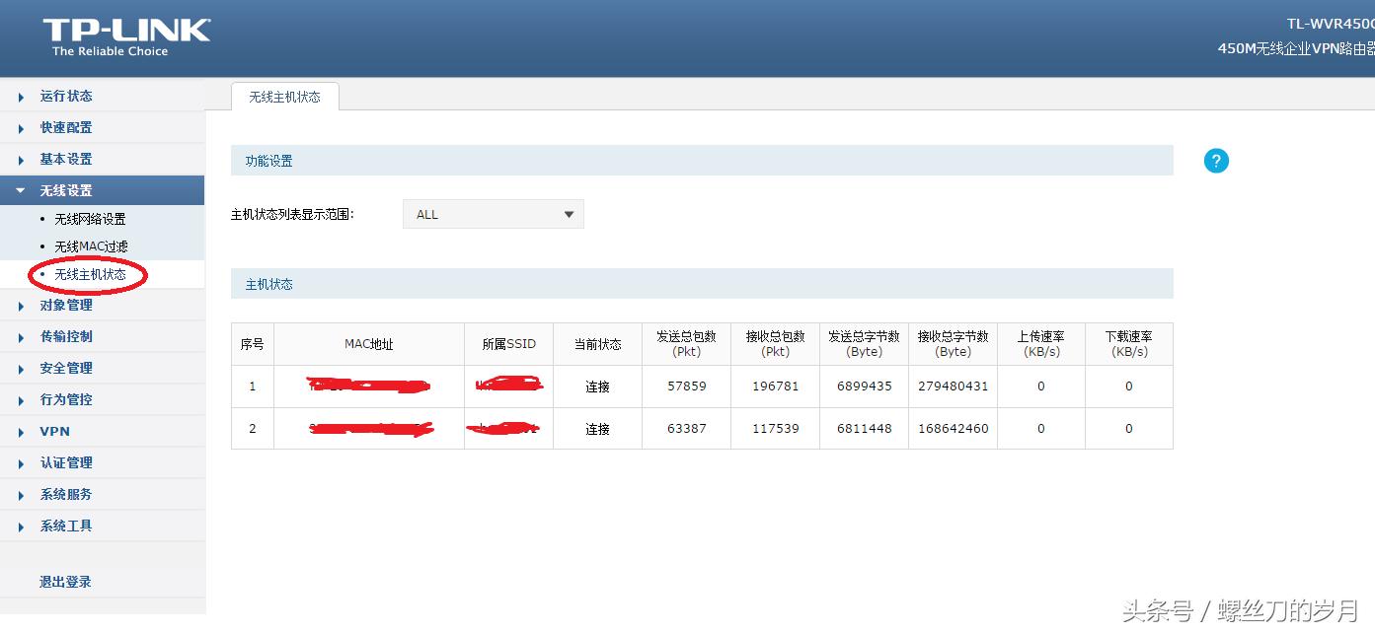Open 无线网络设置 settings
Image resolution: width=1375 pixels, height=632 pixels.
(x=93, y=219)
